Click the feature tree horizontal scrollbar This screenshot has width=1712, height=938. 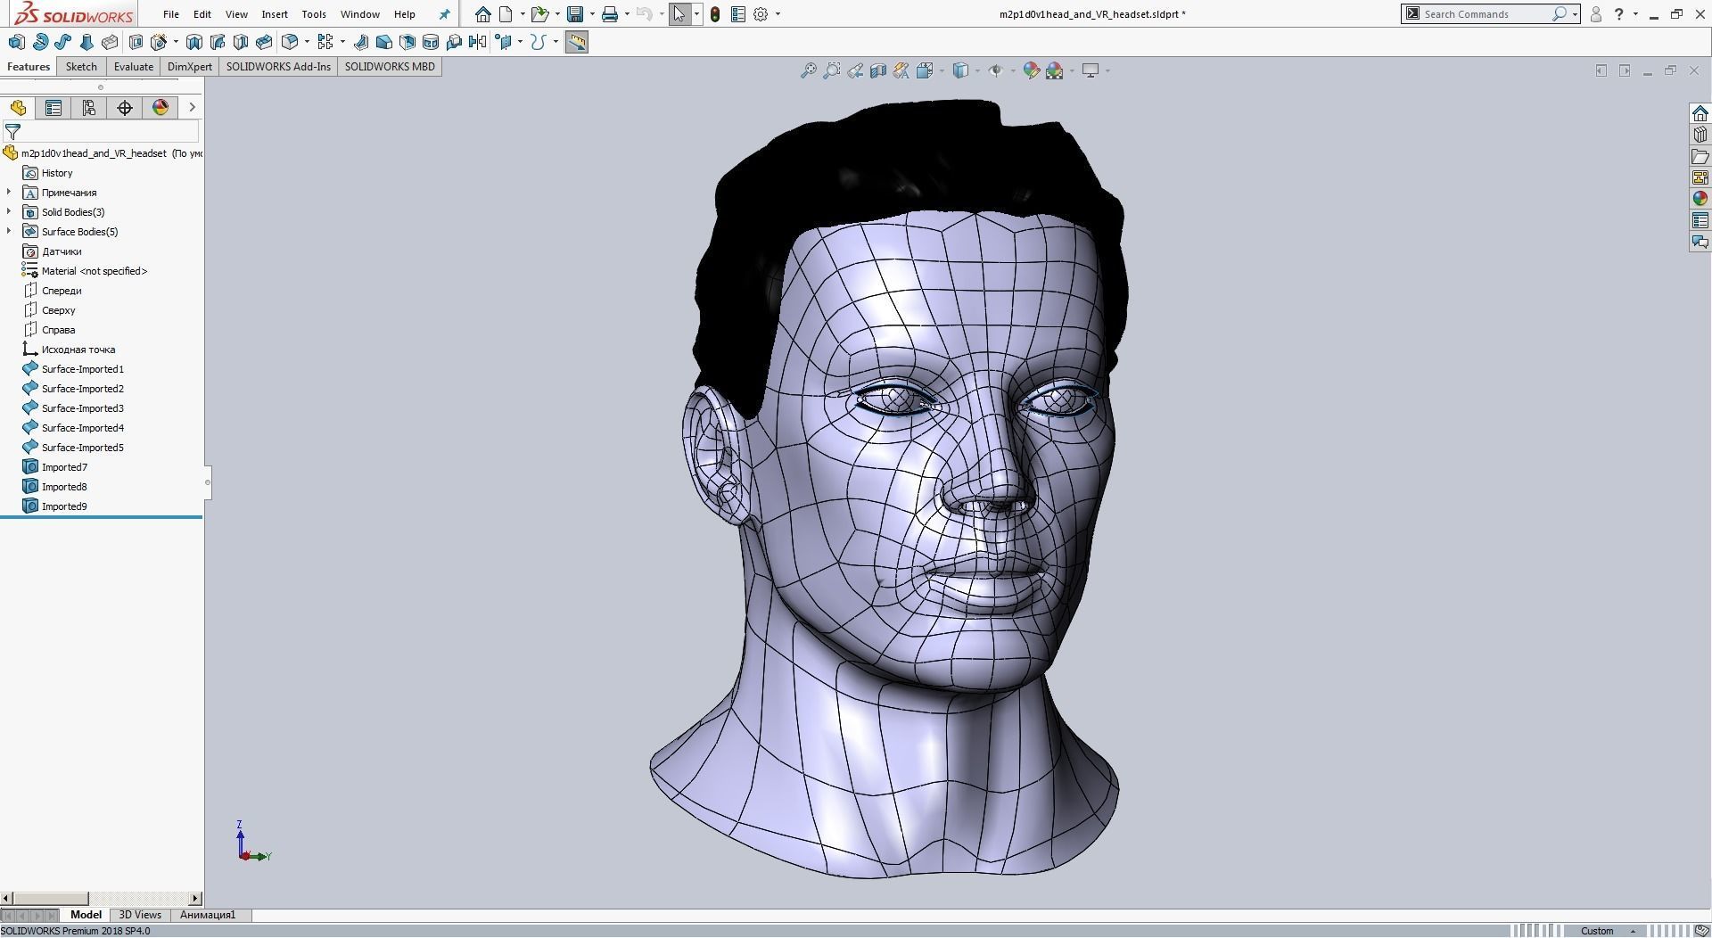coord(102,898)
